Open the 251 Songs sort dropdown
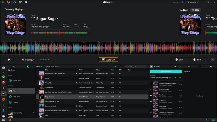The width and height of the screenshot is (217, 122). (x=45, y=67)
